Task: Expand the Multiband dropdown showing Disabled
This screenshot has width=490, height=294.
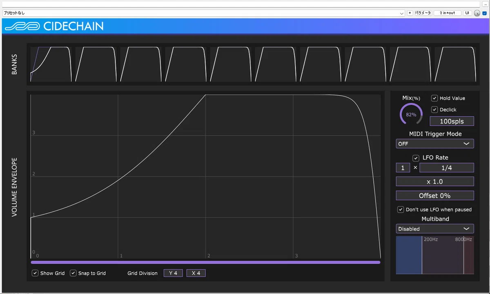Action: pos(435,229)
